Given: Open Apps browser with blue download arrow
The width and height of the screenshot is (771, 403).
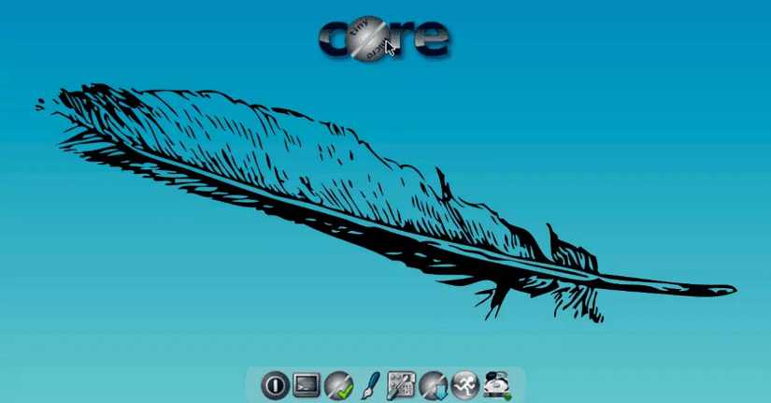Looking at the screenshot, I should tap(434, 385).
